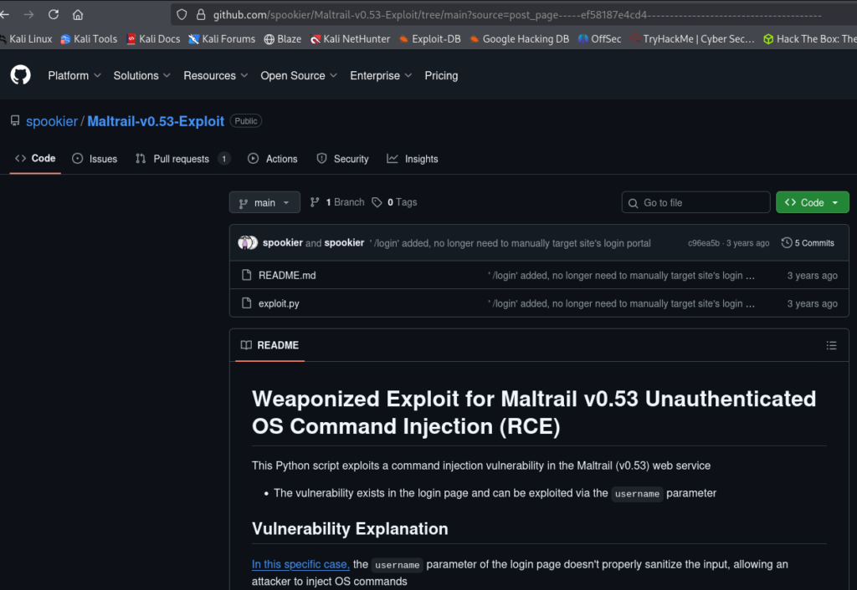Click the tag icon next to Tags
Screen dimensions: 857x590
[x=377, y=202]
